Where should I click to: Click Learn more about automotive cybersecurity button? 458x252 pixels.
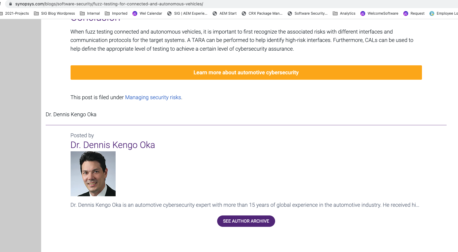(246, 73)
